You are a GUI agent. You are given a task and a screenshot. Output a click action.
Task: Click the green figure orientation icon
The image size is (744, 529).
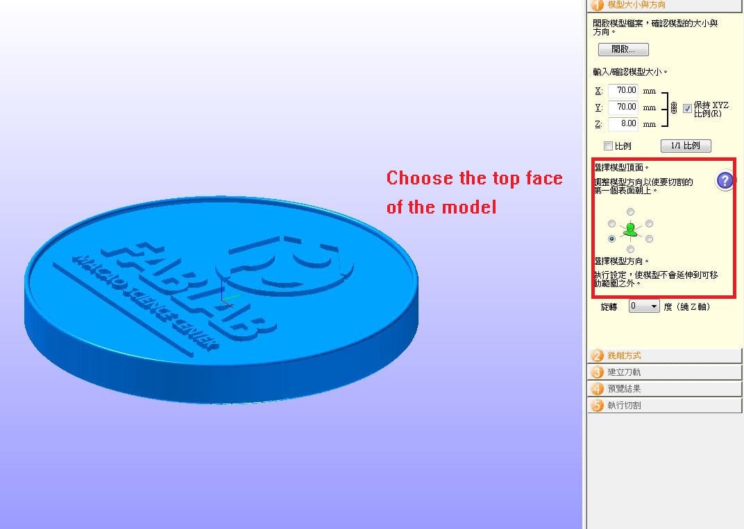click(x=630, y=230)
